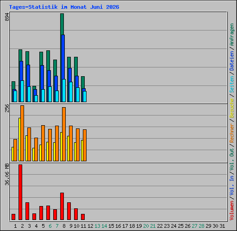The image size is (237, 231).
Task: Click the Rechner legend label in orange
Action: [232, 133]
